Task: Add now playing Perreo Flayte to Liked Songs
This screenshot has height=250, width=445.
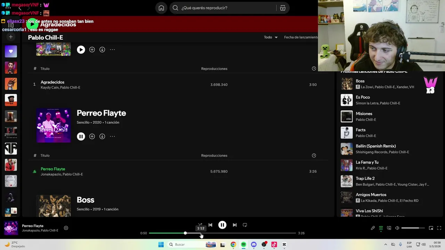Action: pos(66,228)
